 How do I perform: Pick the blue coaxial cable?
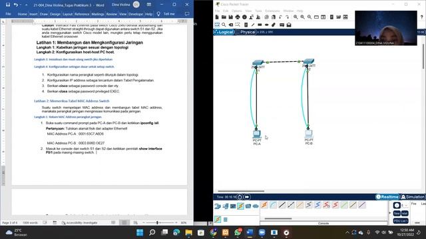[318, 205]
